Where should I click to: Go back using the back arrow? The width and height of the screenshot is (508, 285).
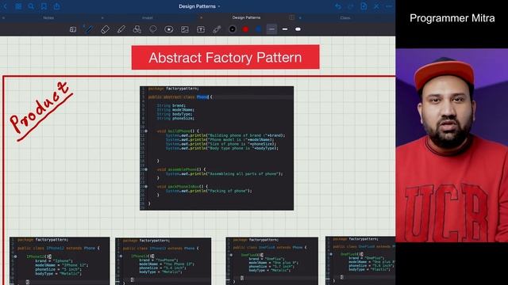click(5, 6)
